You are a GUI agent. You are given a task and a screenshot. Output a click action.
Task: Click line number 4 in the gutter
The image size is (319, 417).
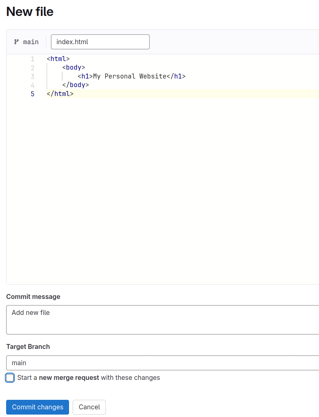pyautogui.click(x=33, y=85)
